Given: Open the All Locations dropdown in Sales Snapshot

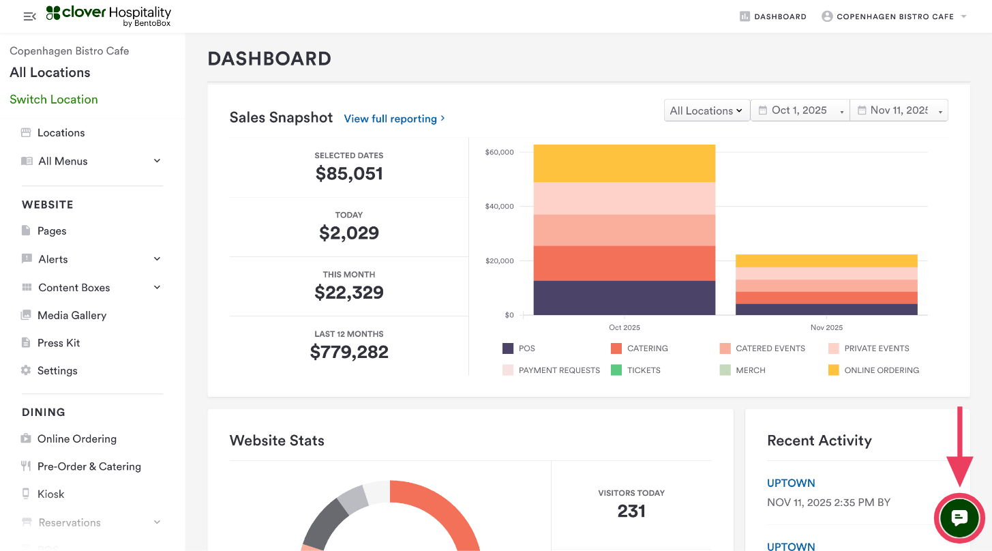Looking at the screenshot, I should (706, 110).
